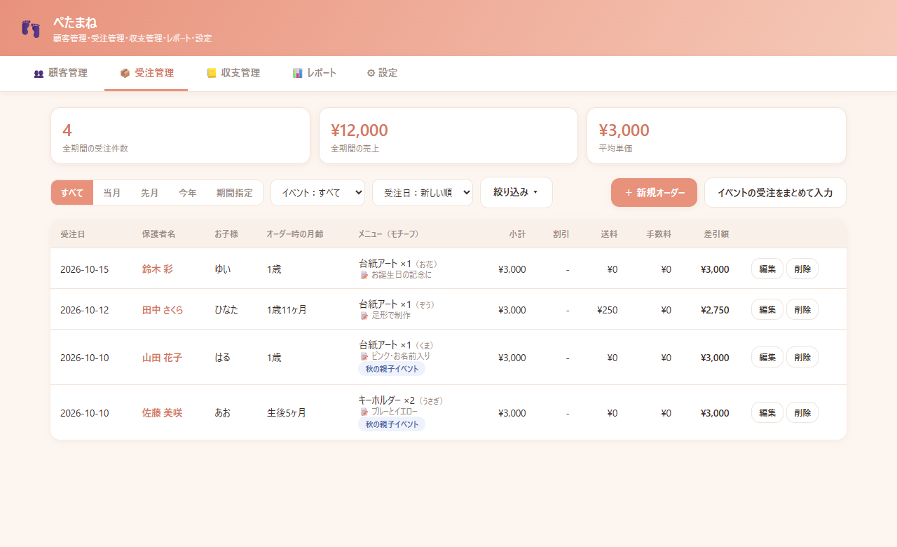Open customer link 鈴木 彩
The height and width of the screenshot is (547, 897).
(157, 269)
